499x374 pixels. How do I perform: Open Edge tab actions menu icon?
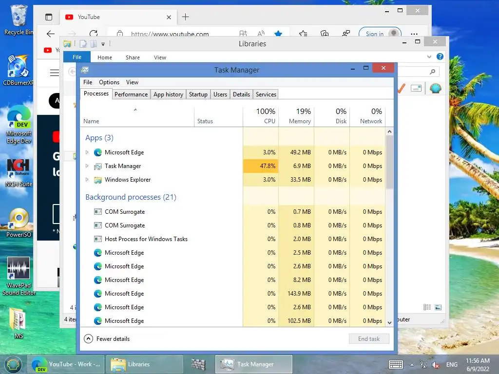pyautogui.click(x=49, y=17)
